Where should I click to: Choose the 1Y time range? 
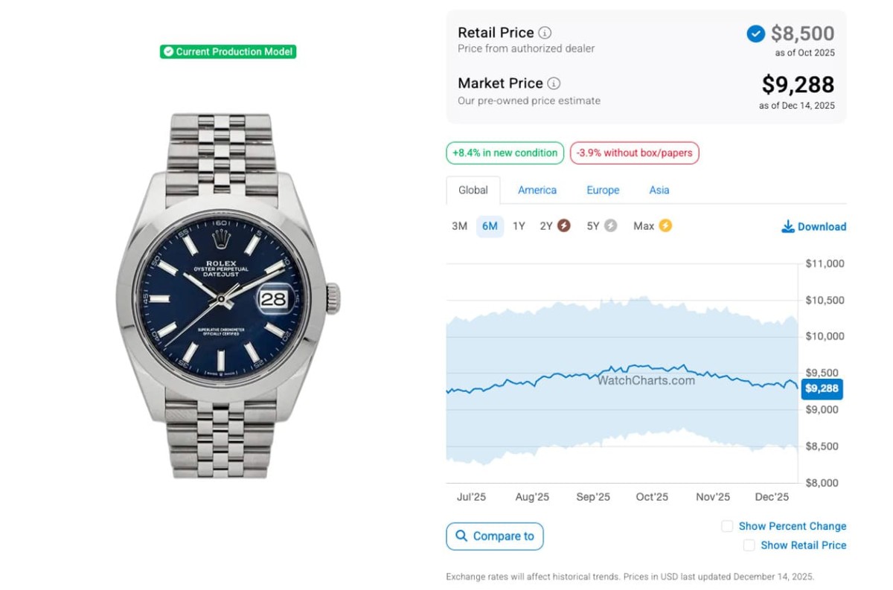[519, 226]
